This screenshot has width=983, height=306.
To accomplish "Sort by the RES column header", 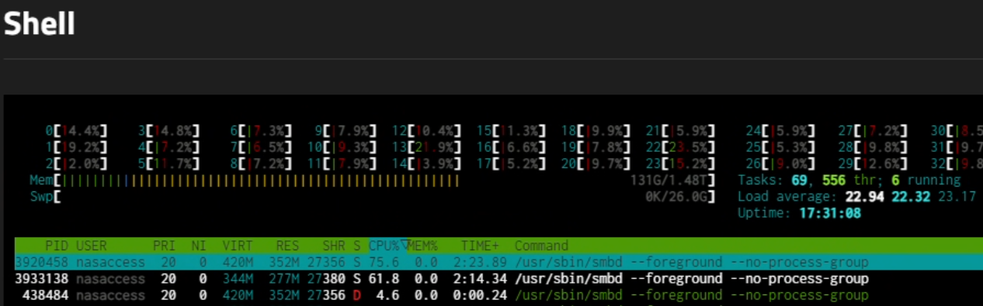I will [x=287, y=246].
